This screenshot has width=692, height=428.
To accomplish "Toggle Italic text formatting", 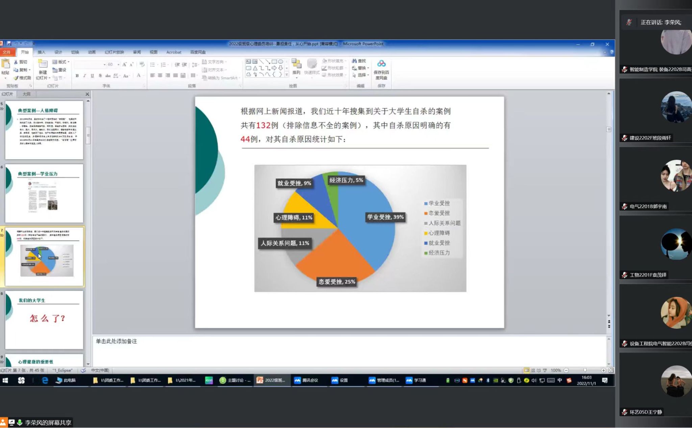I will tap(84, 76).
